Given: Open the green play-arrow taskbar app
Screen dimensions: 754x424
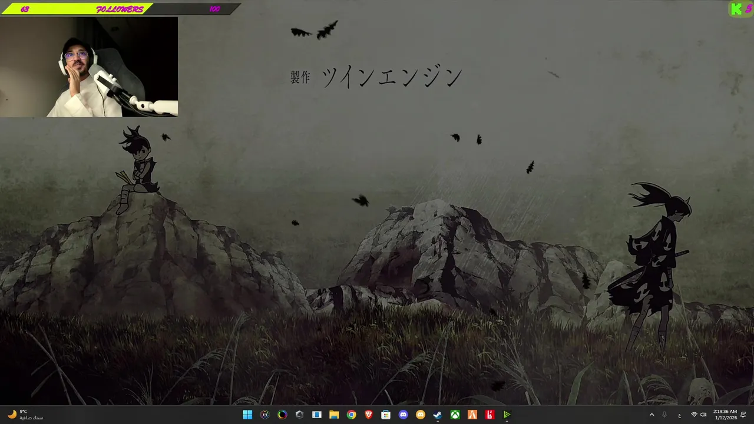Looking at the screenshot, I should pyautogui.click(x=507, y=415).
